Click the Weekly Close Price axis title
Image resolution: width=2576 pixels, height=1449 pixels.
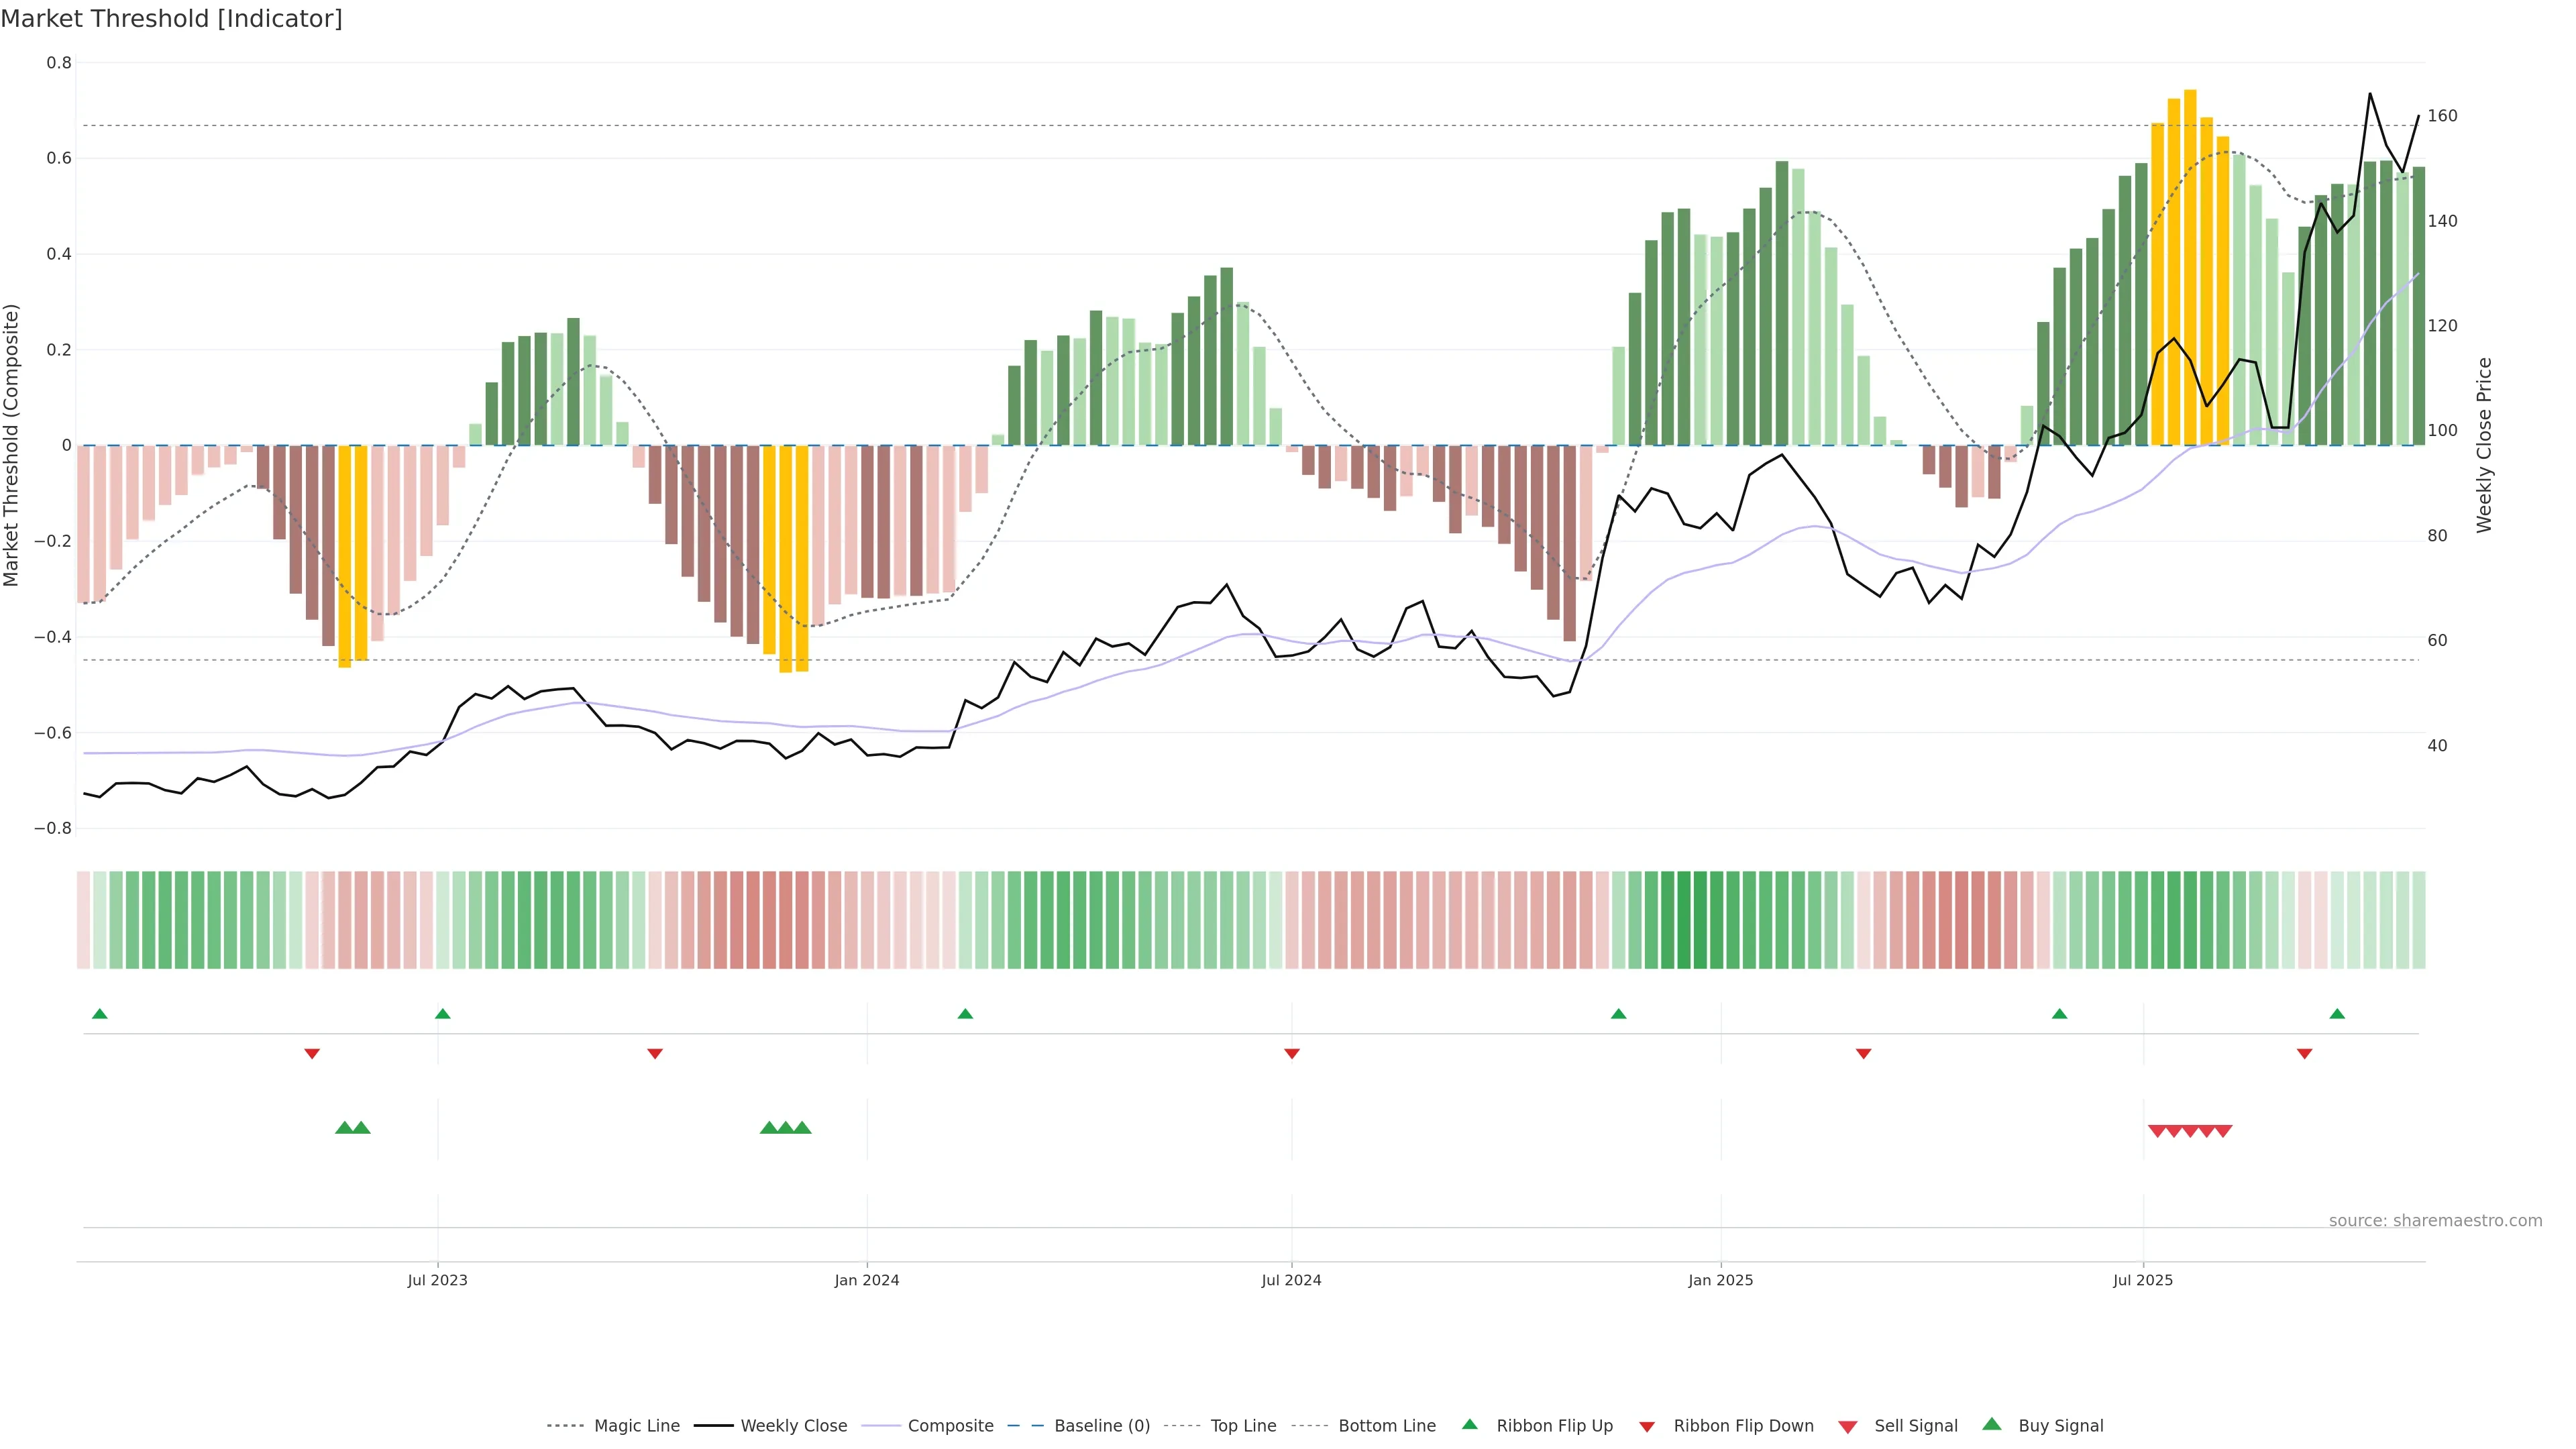2484,445
